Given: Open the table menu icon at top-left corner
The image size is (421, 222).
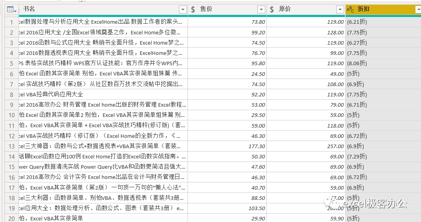Looking at the screenshot, I should [11, 10].
